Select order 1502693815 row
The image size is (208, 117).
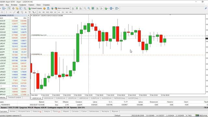click(104, 105)
